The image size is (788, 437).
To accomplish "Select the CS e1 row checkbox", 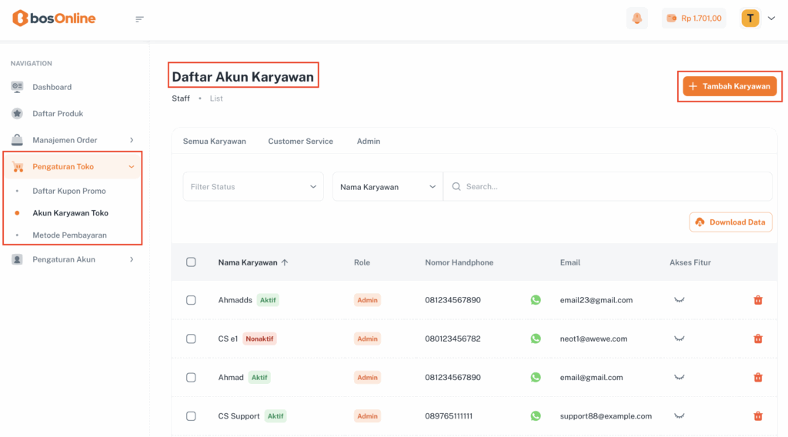I will [x=191, y=339].
